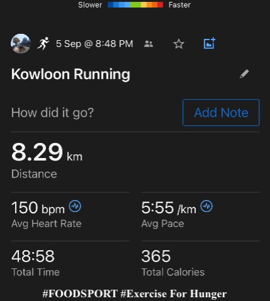The width and height of the screenshot is (270, 301).
Task: Tap the add photo icon
Action: click(x=210, y=43)
